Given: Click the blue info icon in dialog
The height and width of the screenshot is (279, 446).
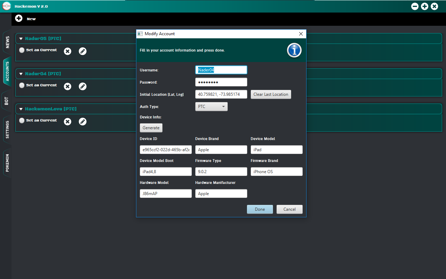Looking at the screenshot, I should (294, 51).
